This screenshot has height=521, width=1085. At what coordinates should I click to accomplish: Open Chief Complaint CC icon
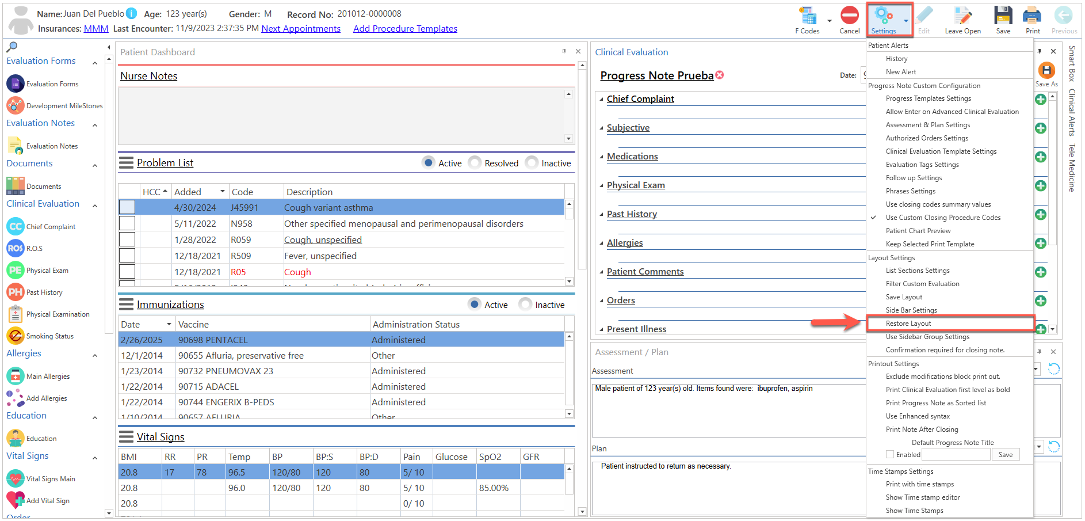click(16, 226)
